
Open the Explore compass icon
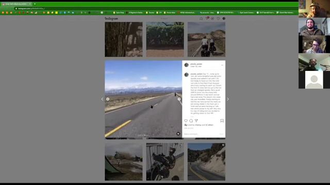[212, 18]
